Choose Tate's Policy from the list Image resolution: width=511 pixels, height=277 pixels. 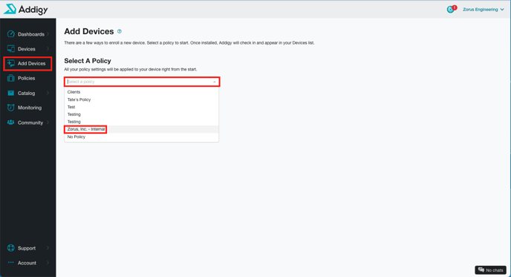141,100
